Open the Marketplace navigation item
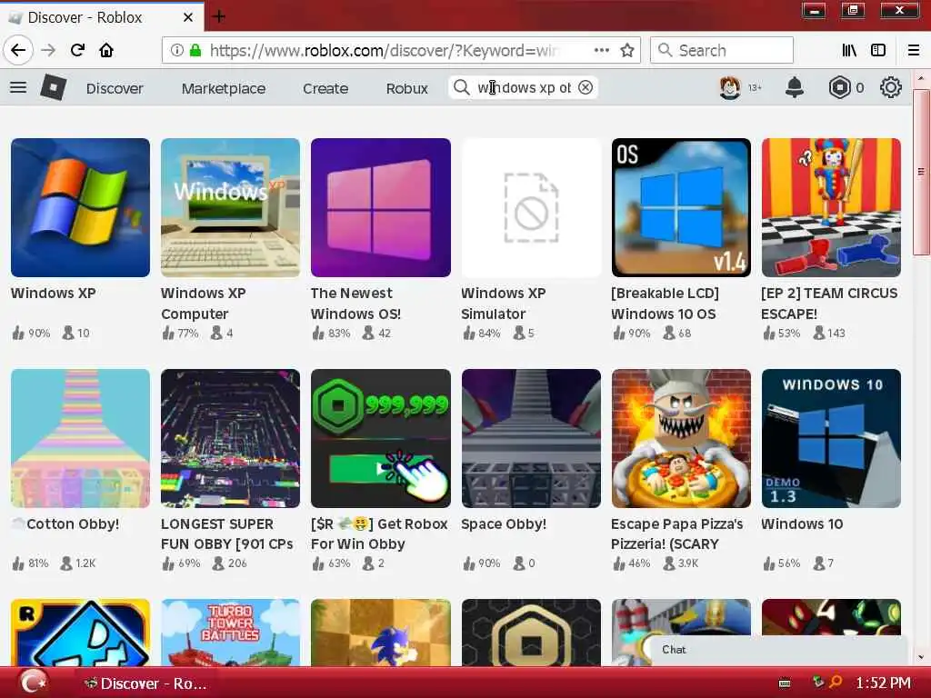Screen dimensions: 931x698 pos(224,88)
